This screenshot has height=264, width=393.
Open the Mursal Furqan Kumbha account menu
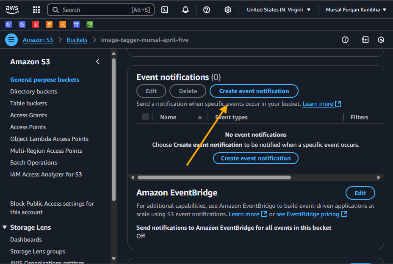356,10
